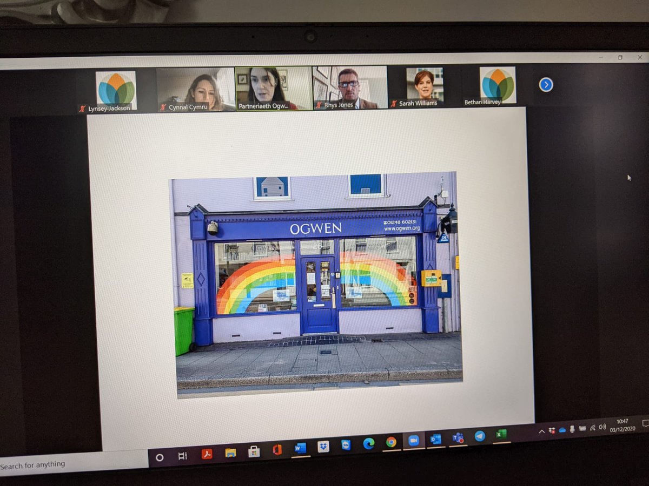
Task: Click the Dropbox tray icon with red badge
Action: 552,430
